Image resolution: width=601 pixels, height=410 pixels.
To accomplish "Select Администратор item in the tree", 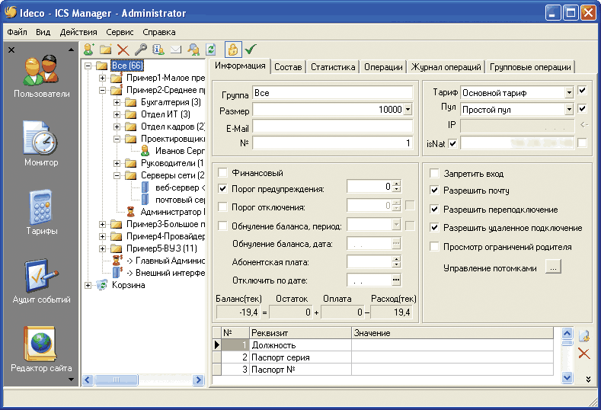I will pos(172,212).
